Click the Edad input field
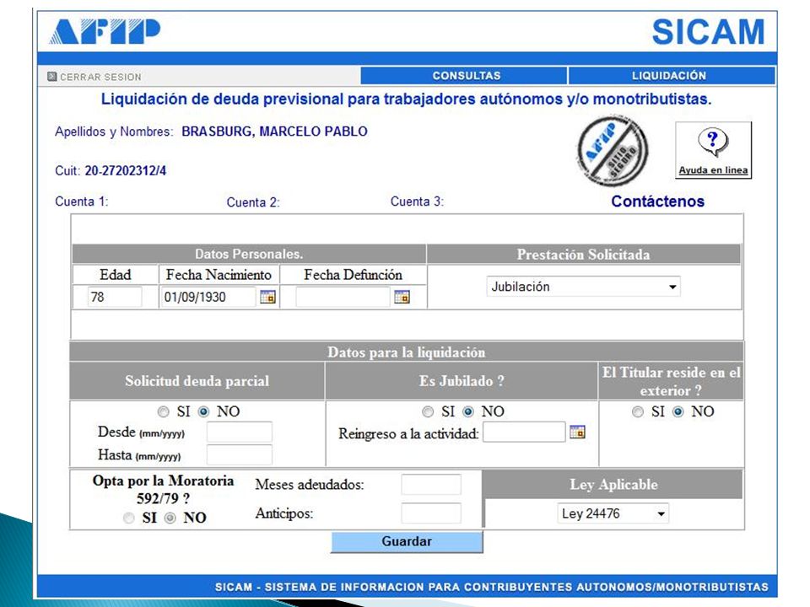The height and width of the screenshot is (607, 810). (114, 297)
